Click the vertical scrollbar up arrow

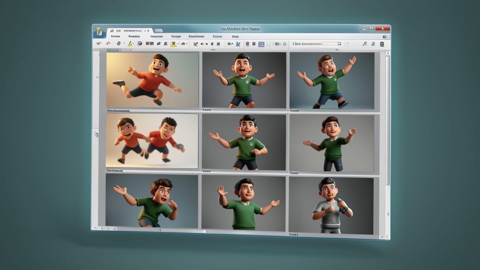pyautogui.click(x=388, y=53)
